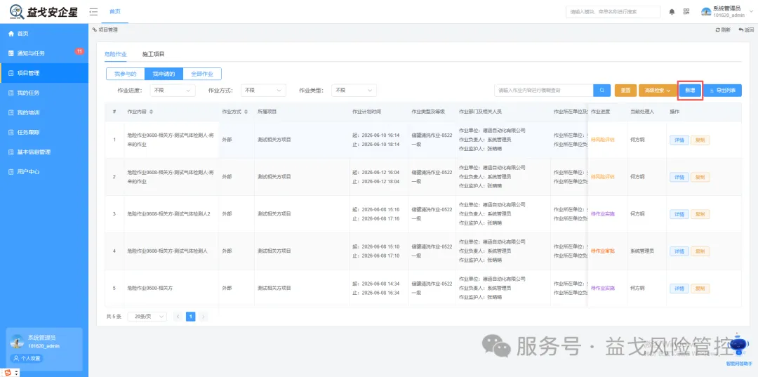Click the 基本信息管理 sidebar icon
This screenshot has width=758, height=377.
(x=11, y=152)
